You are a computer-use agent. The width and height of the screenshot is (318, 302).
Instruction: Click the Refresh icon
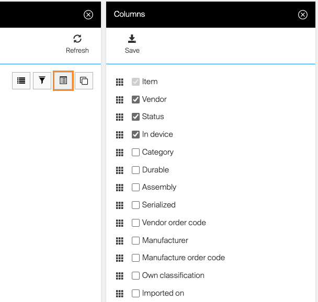click(77, 39)
